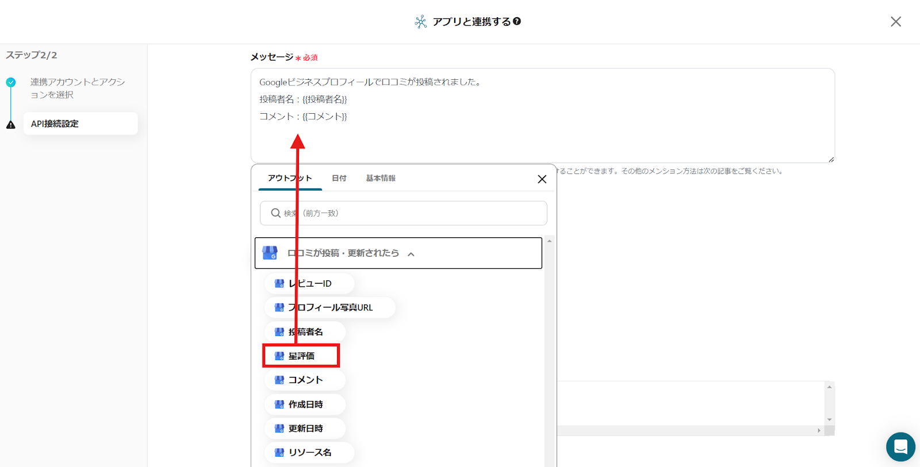Pick the リソース名 output item
This screenshot has height=467, width=920.
coord(309,453)
